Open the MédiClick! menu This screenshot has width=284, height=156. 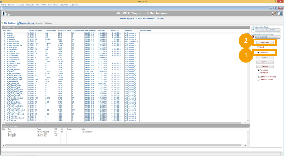(20, 5)
